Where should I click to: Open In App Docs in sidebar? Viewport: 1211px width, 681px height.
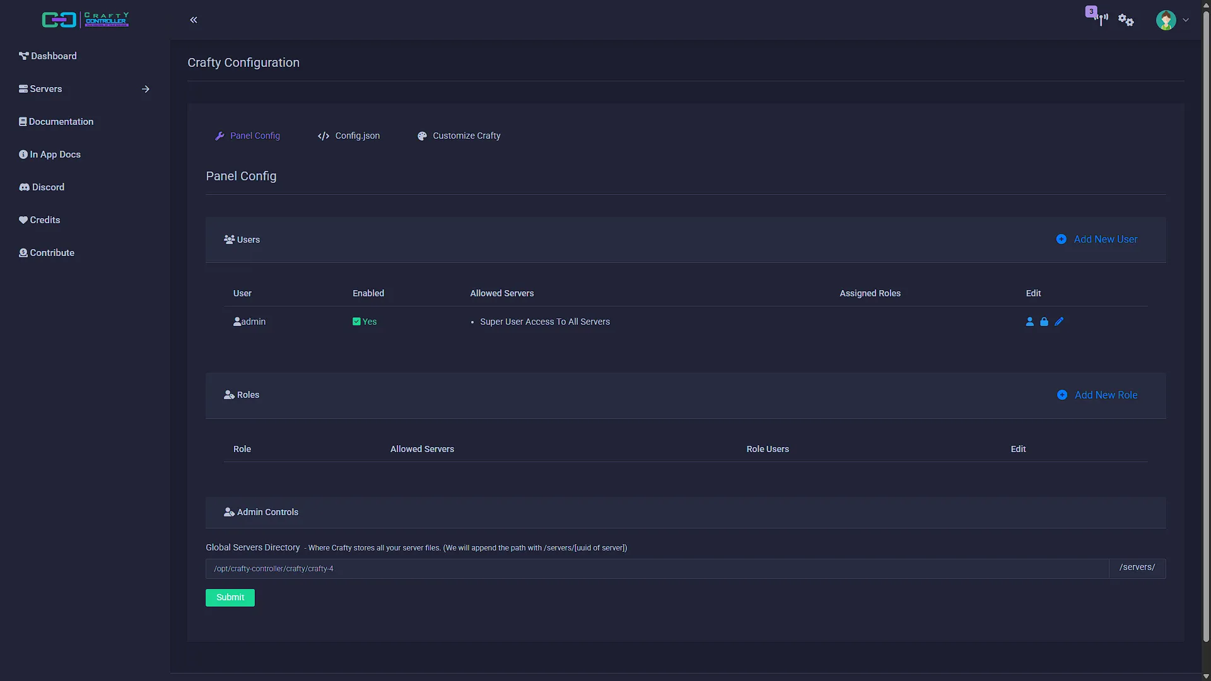tap(50, 154)
